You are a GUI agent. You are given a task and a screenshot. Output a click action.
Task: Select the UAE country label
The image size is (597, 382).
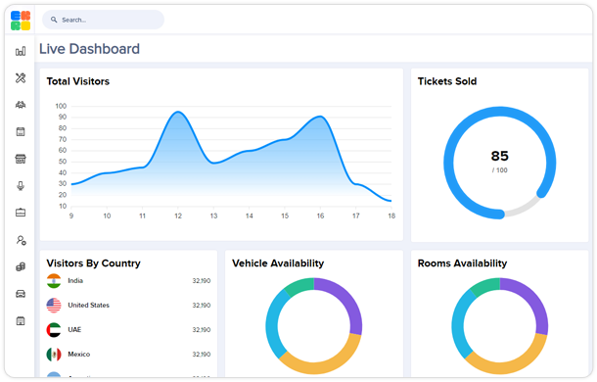click(74, 330)
